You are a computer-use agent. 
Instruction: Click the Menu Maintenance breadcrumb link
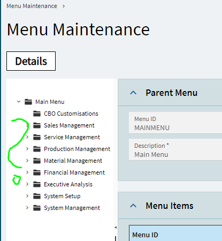click(x=32, y=6)
